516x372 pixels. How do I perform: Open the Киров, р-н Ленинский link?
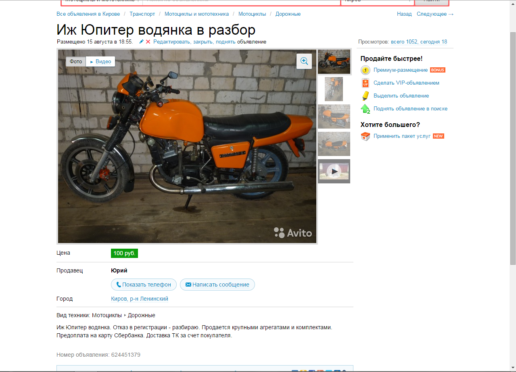tap(140, 299)
